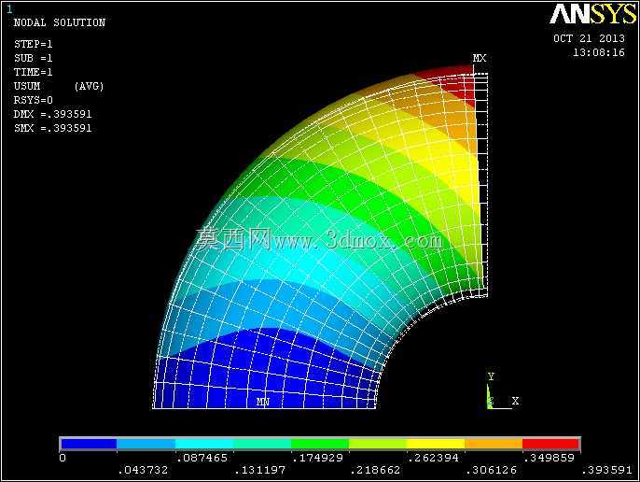Click the cyan legend color band
640x482 pixels.
pyautogui.click(x=204, y=444)
